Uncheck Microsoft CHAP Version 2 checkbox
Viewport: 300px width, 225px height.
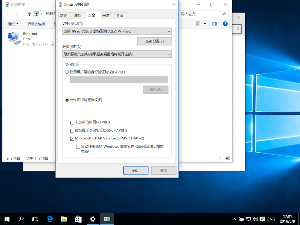72,139
